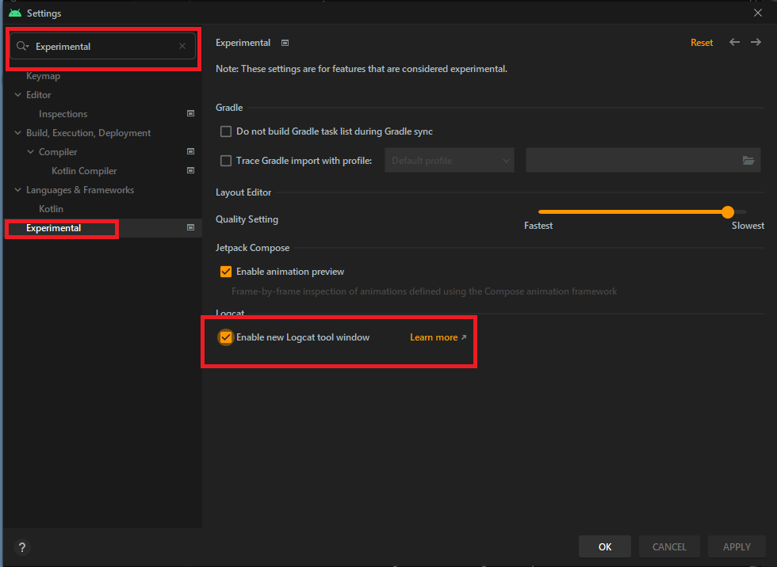777x567 pixels.
Task: Click the icon next to Experimental page title
Action: 285,43
